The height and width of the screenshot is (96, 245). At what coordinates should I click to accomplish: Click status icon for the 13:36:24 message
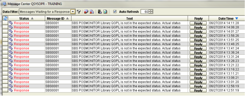click(11, 52)
